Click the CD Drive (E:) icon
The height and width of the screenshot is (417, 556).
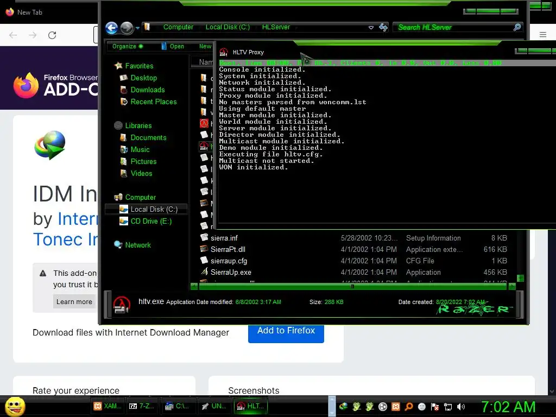point(123,222)
